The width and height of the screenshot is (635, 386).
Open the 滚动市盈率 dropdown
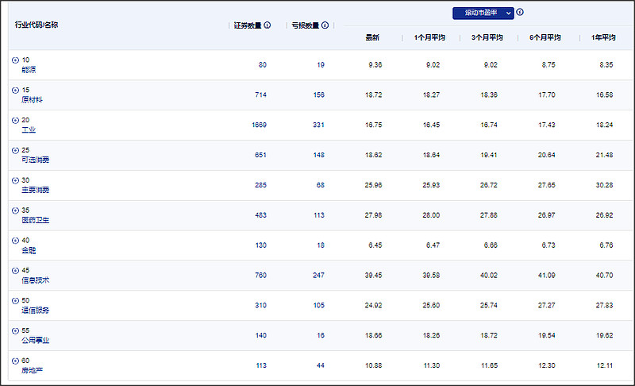483,14
